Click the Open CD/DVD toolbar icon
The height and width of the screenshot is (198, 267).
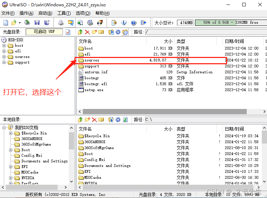coord(27,22)
